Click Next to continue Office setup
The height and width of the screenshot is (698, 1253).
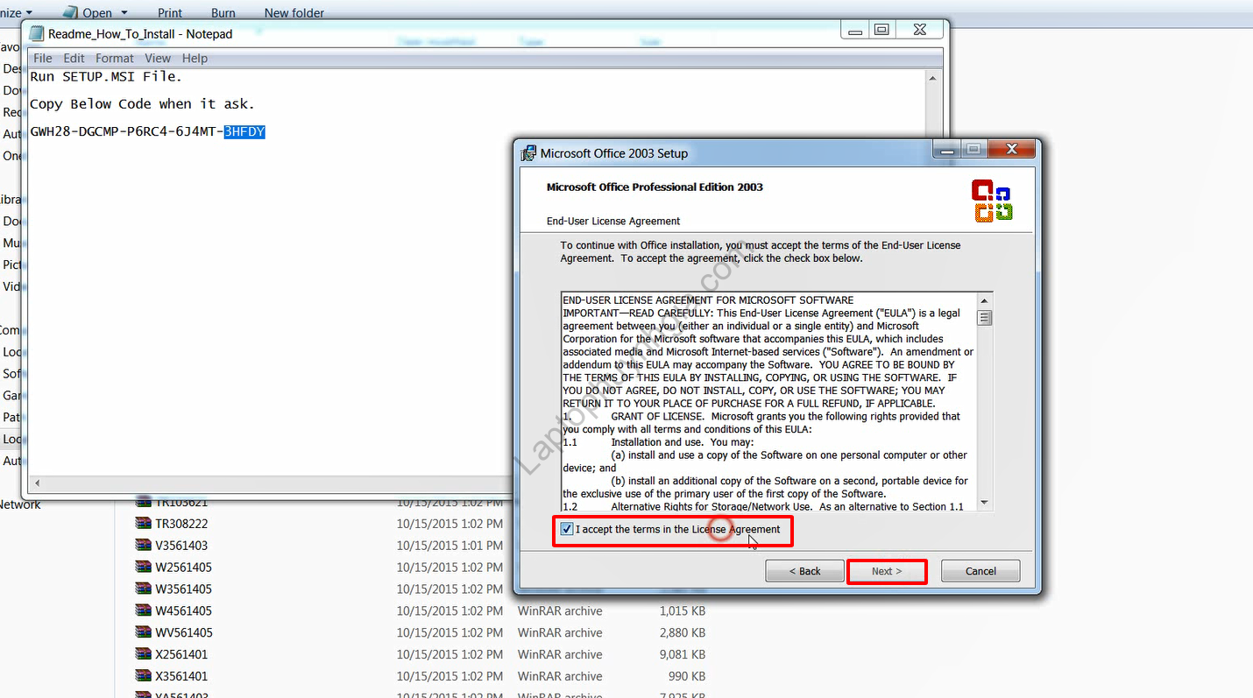coord(887,571)
